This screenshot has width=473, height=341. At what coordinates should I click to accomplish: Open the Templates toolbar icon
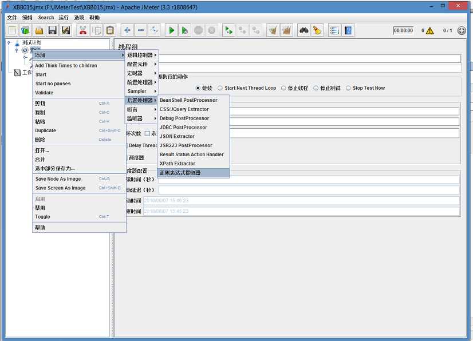point(25,30)
